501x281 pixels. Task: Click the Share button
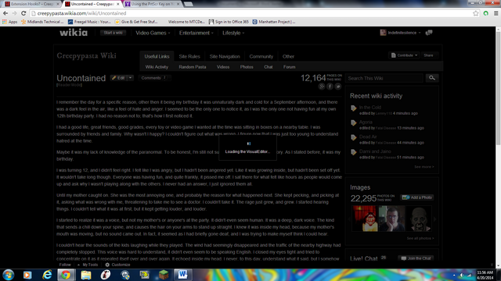[x=428, y=55]
